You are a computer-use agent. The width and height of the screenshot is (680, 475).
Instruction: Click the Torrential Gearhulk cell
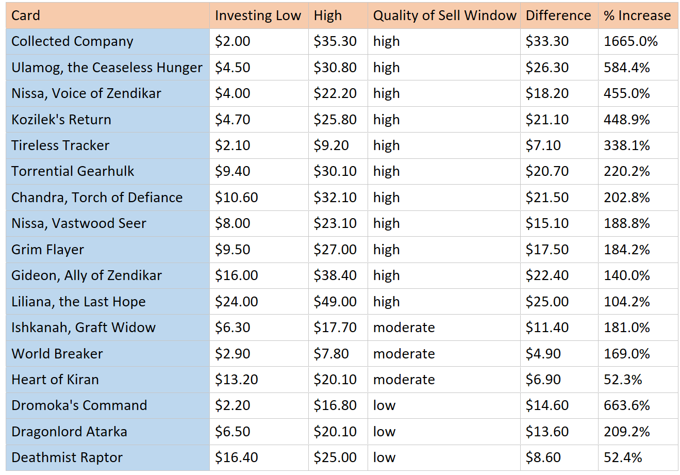[73, 171]
